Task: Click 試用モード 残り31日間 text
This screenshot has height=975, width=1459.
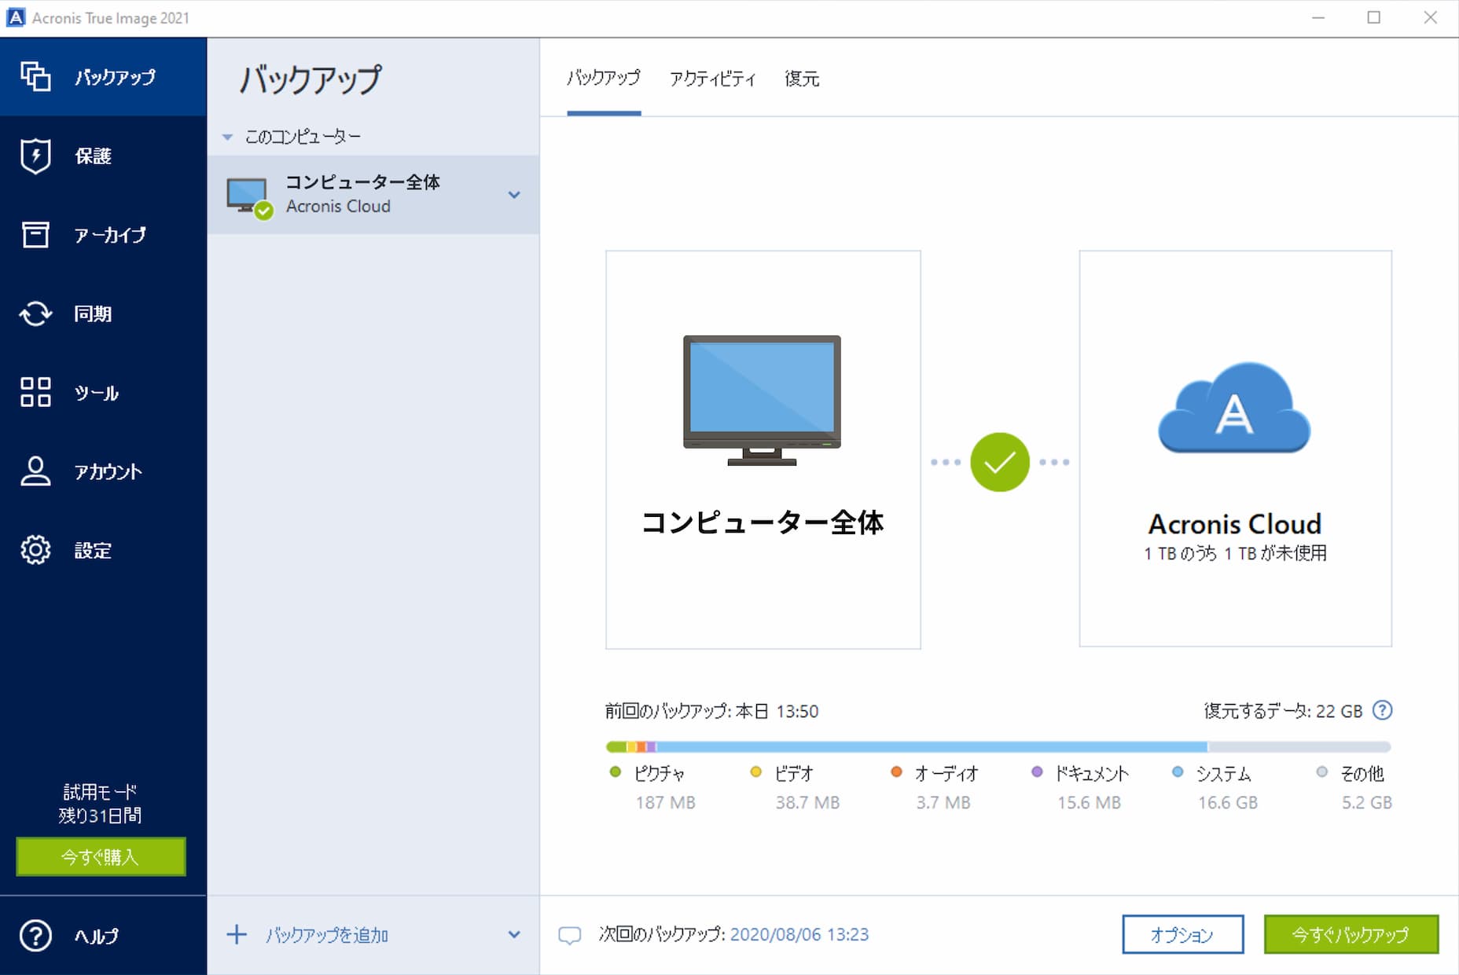Action: [x=101, y=803]
